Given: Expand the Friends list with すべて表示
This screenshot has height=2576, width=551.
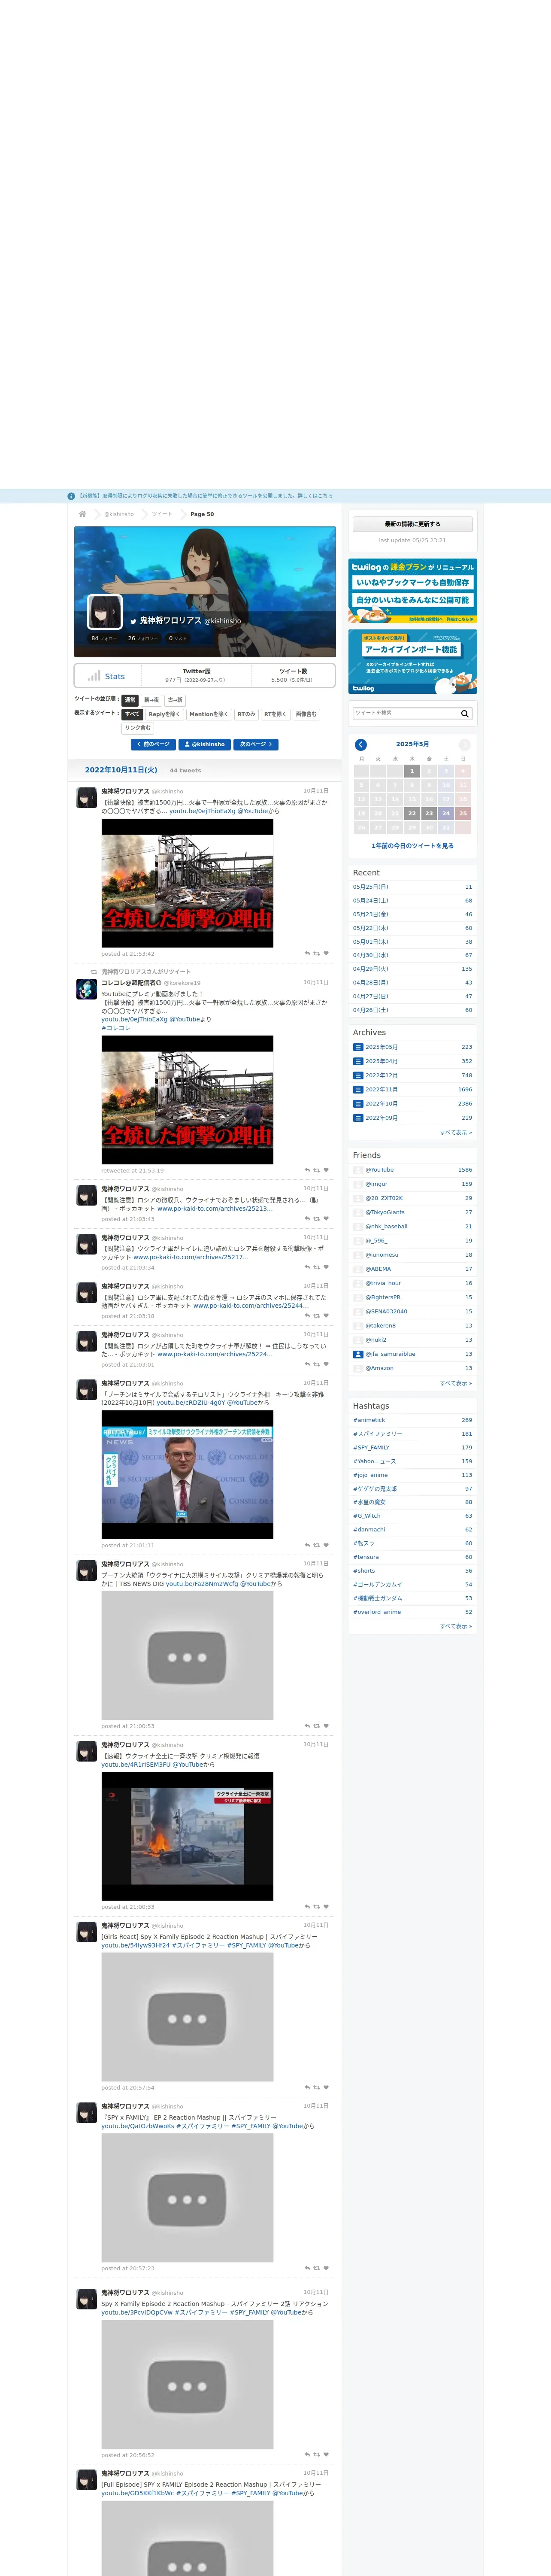Looking at the screenshot, I should [456, 1383].
